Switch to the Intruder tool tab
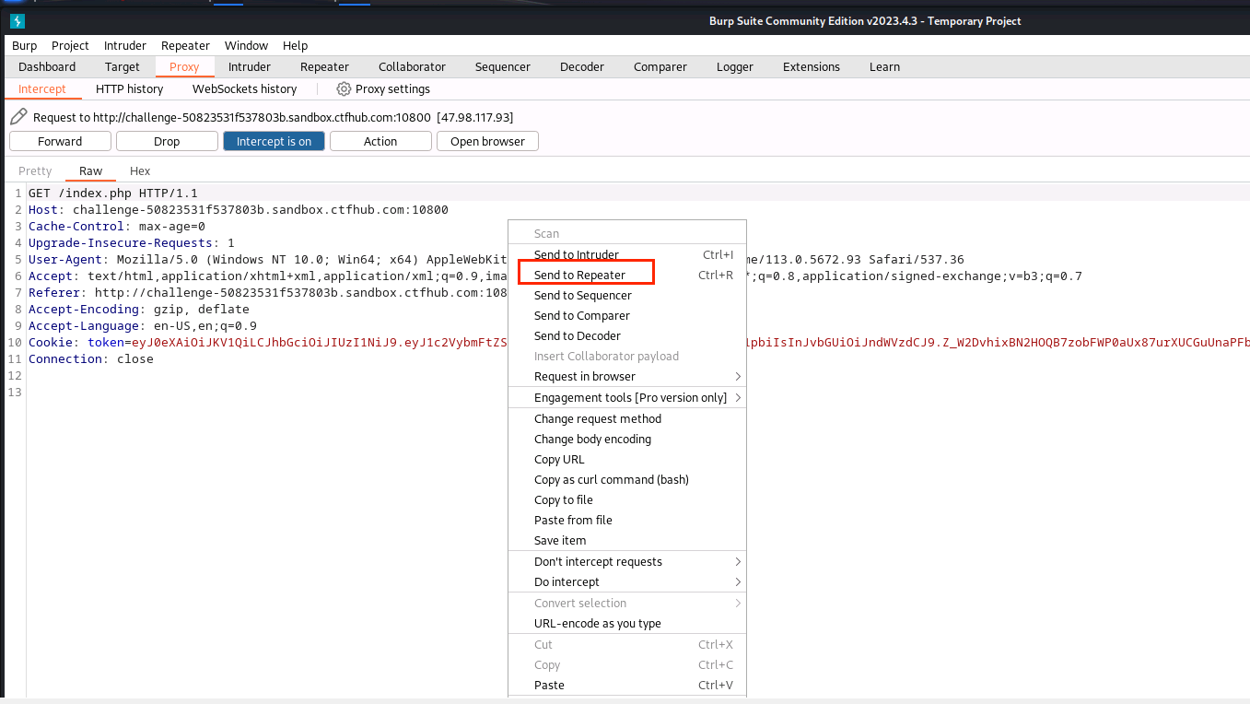 [x=250, y=66]
